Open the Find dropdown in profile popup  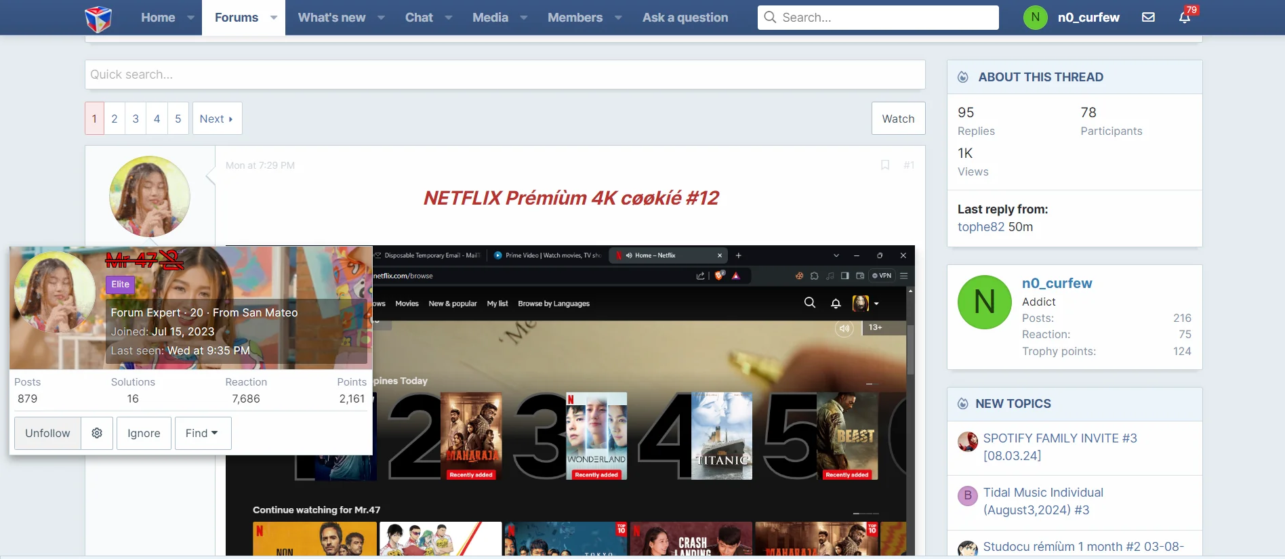203,433
